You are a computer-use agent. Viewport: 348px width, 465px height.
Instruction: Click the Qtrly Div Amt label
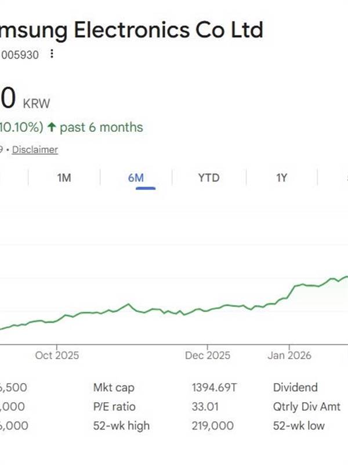click(307, 407)
